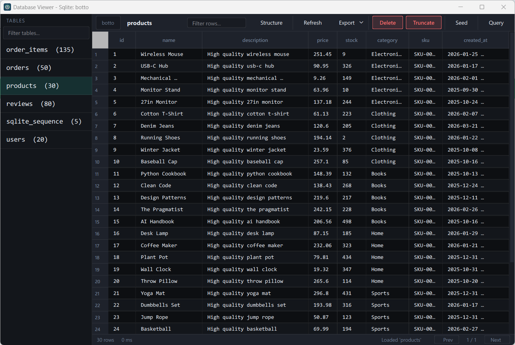
Task: Click the sku column header
Action: [426, 40]
